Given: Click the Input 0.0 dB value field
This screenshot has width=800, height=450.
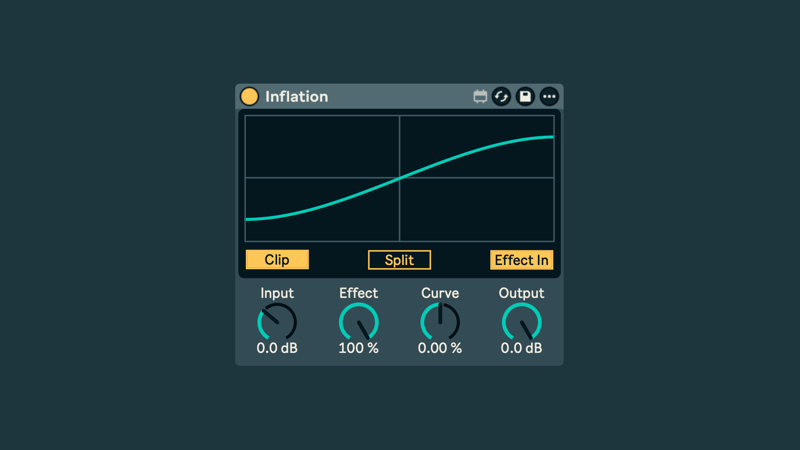Looking at the screenshot, I should pos(277,348).
